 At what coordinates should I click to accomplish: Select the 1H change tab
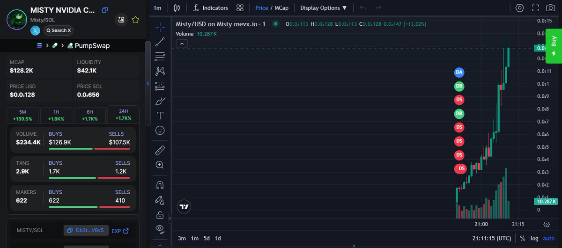56,115
